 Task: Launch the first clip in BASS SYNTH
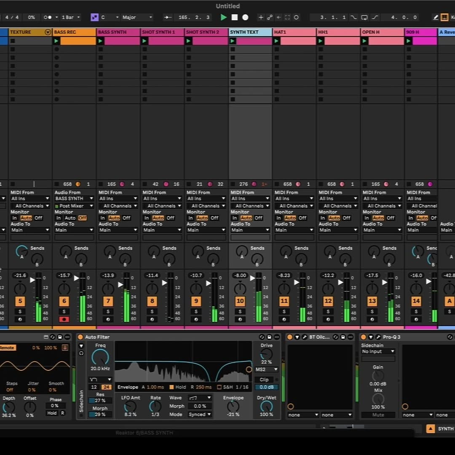[100, 41]
